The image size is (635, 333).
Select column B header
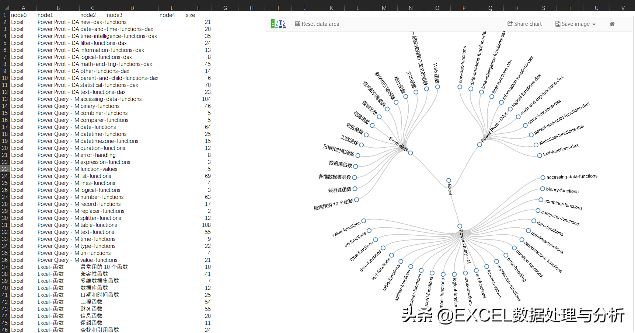58,8
